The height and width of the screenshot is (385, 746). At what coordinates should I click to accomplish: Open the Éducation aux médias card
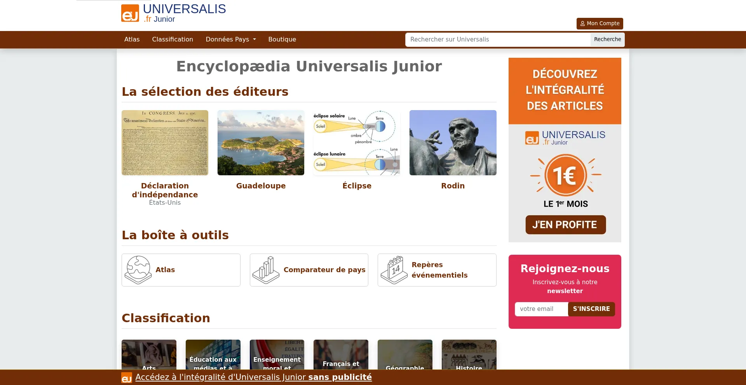(x=213, y=355)
